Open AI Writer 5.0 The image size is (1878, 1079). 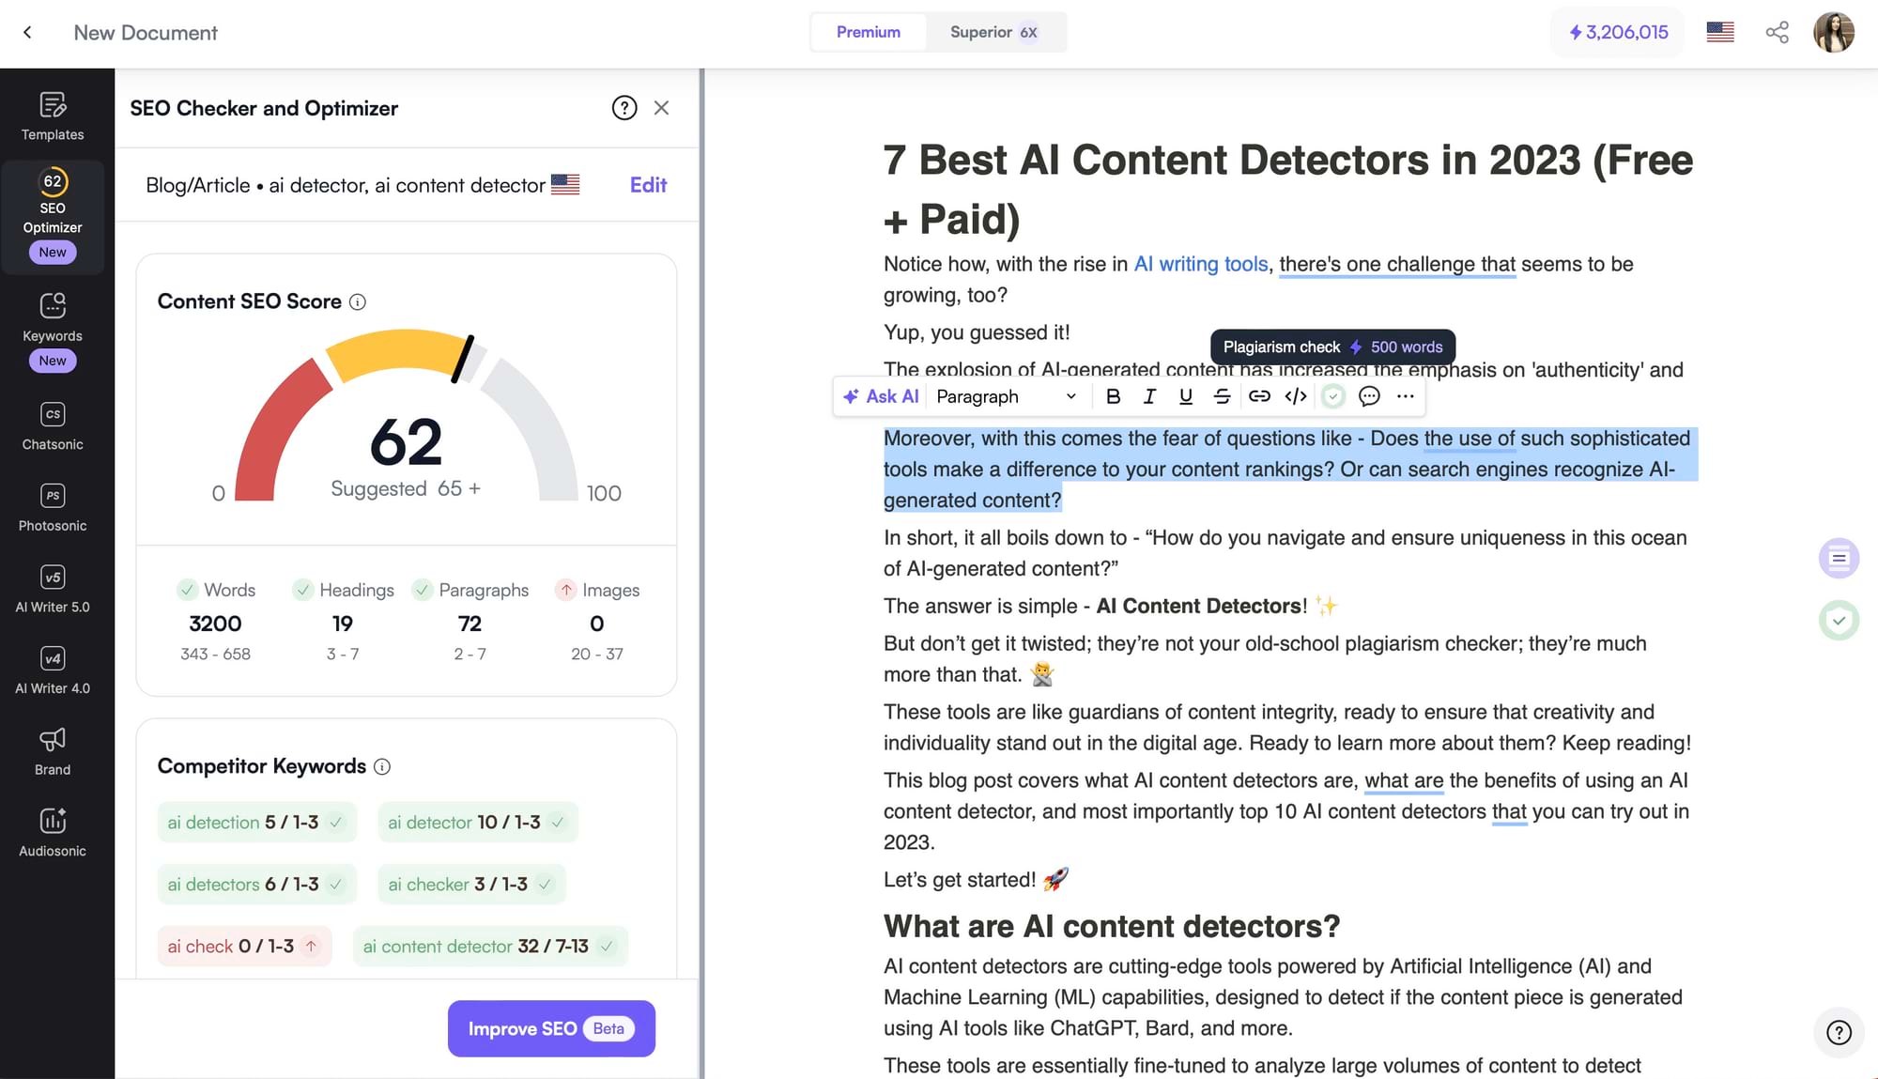click(x=53, y=587)
